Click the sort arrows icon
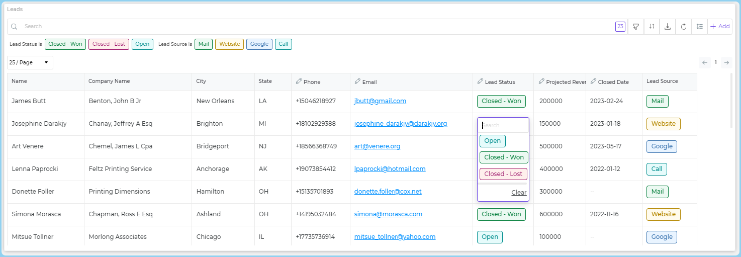This screenshot has height=257, width=741. pos(652,27)
